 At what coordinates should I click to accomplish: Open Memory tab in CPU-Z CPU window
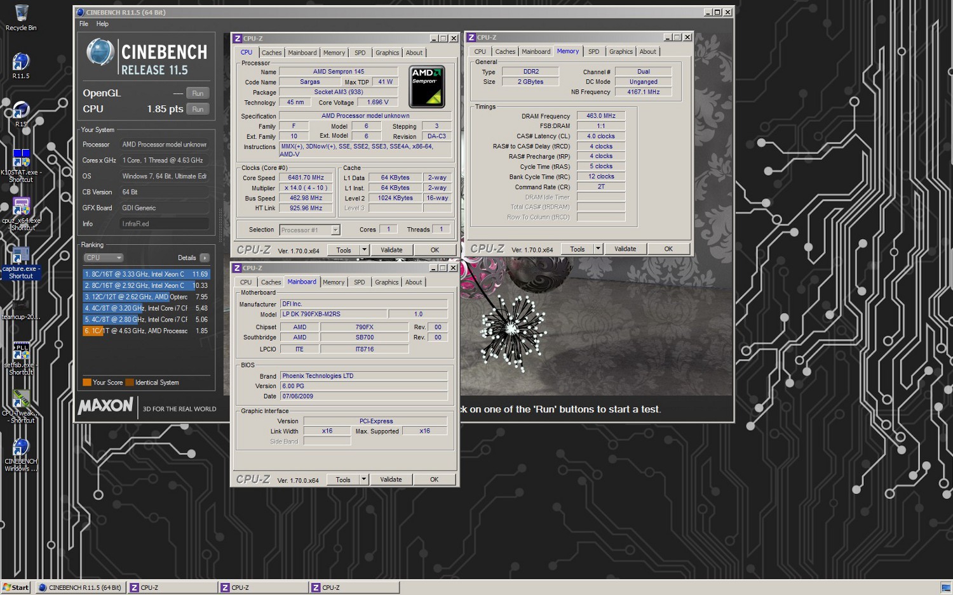[x=334, y=53]
